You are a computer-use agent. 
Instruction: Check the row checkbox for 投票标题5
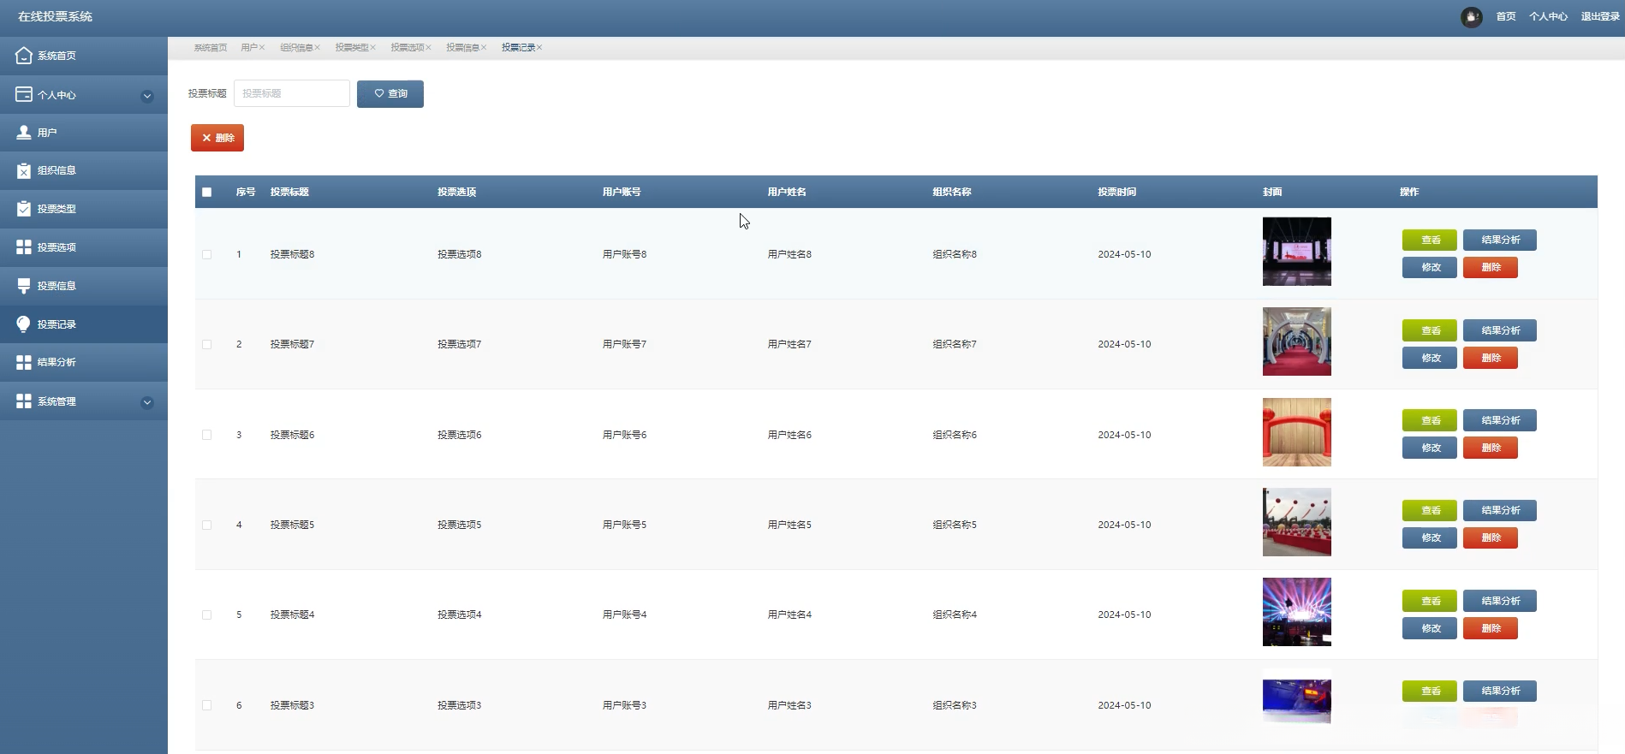[206, 525]
